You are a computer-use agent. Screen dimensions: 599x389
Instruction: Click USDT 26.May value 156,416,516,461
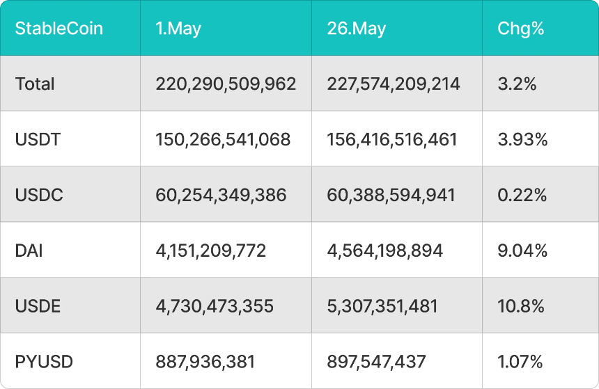[x=392, y=139]
